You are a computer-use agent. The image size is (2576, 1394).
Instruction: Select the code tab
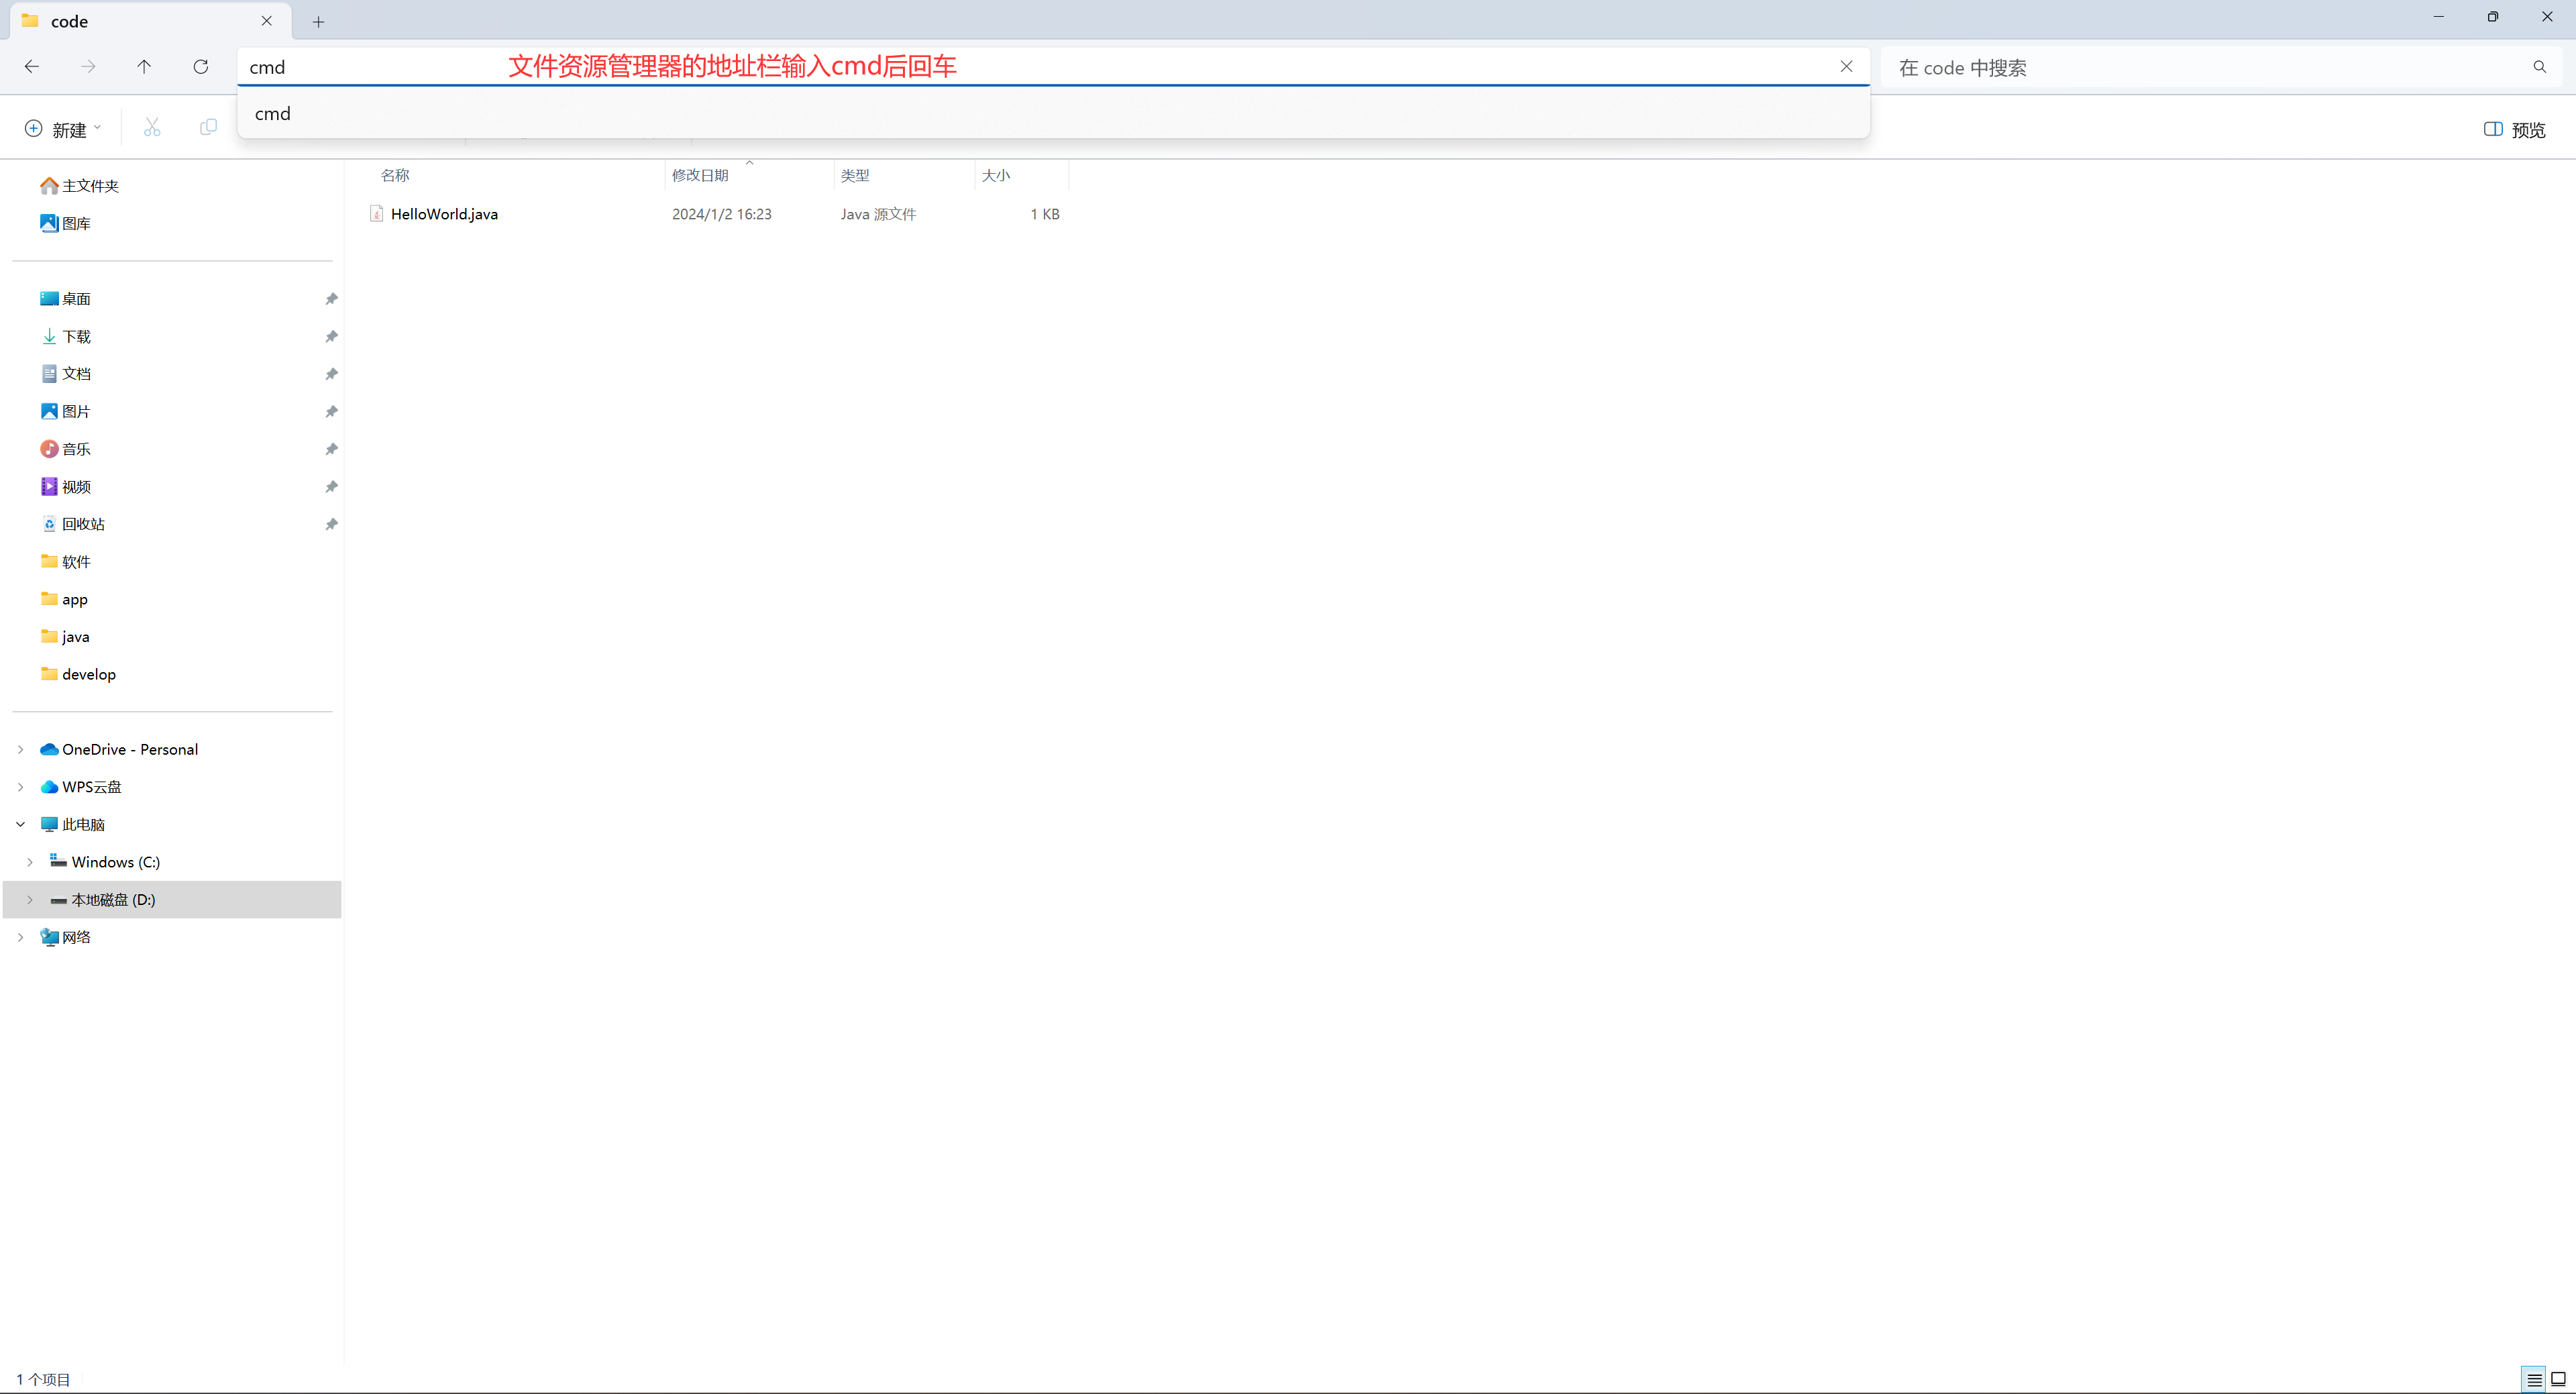pyautogui.click(x=150, y=21)
